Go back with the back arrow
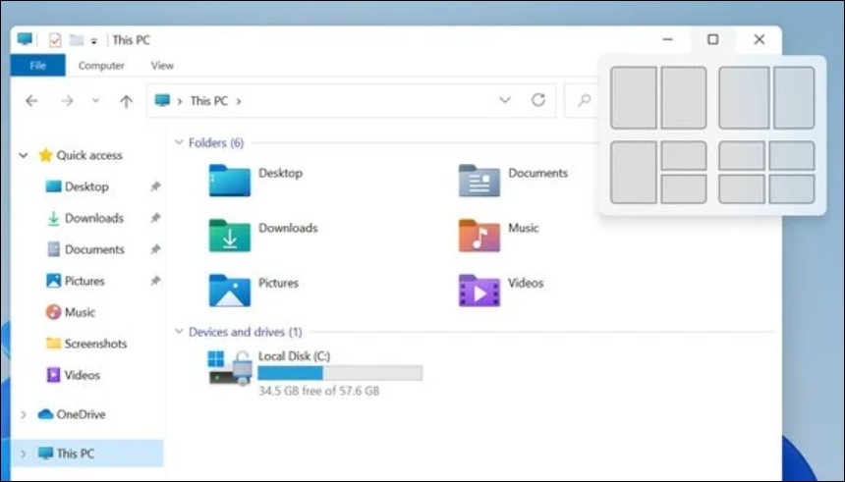The width and height of the screenshot is (845, 482). point(31,101)
